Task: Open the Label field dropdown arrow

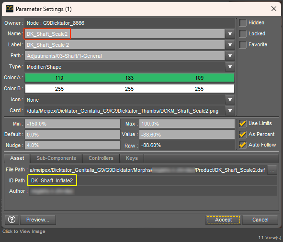Action: (x=230, y=45)
